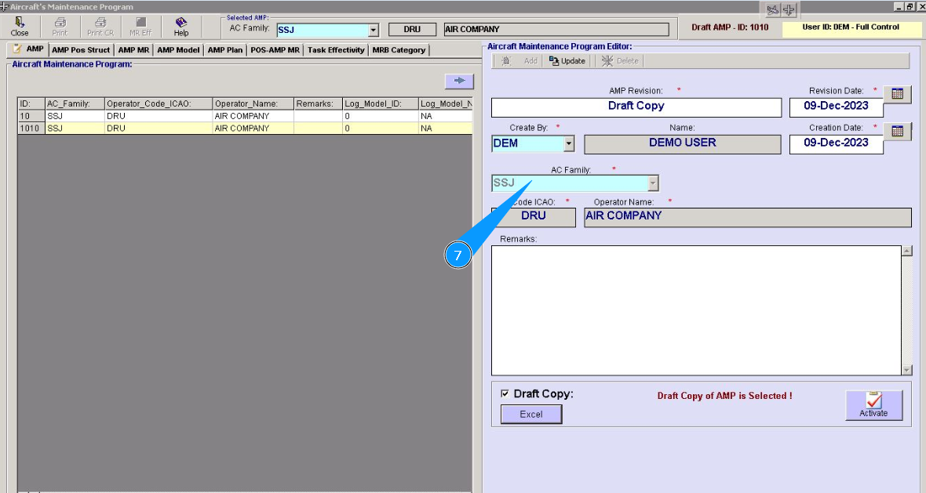Screen dimensions: 926x493
Task: Click the Activate button with checkmark
Action: click(873, 405)
